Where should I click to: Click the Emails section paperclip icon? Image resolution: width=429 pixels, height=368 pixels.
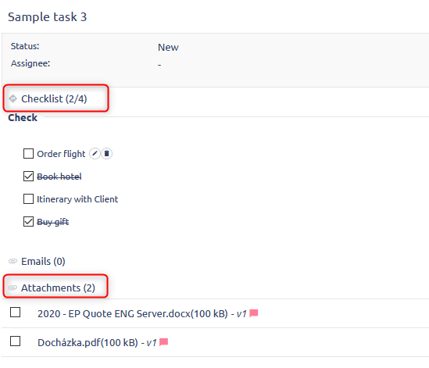click(x=13, y=261)
